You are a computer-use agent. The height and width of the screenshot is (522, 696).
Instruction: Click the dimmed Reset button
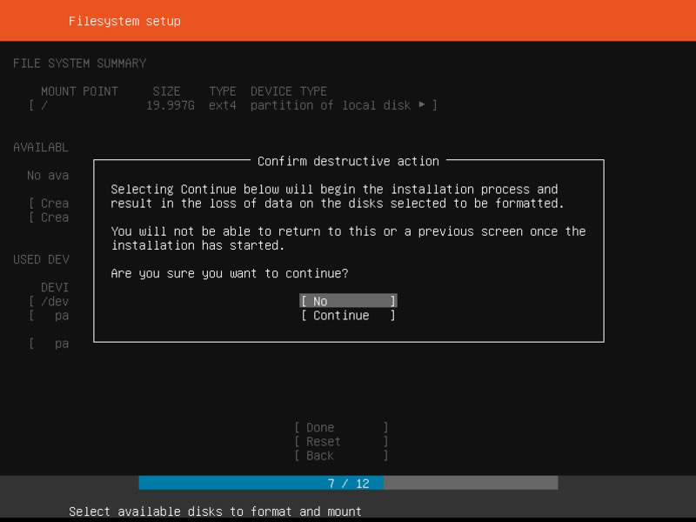[341, 442]
